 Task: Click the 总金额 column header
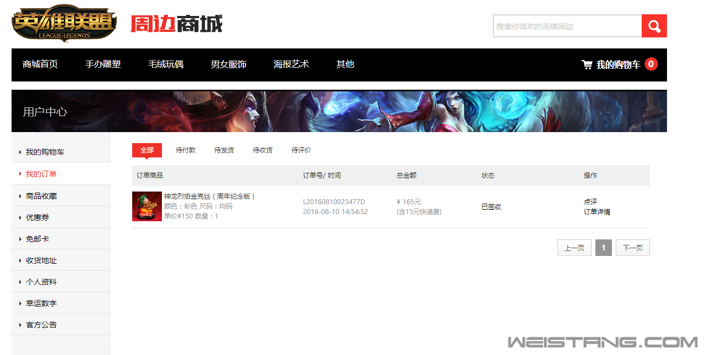pyautogui.click(x=406, y=176)
